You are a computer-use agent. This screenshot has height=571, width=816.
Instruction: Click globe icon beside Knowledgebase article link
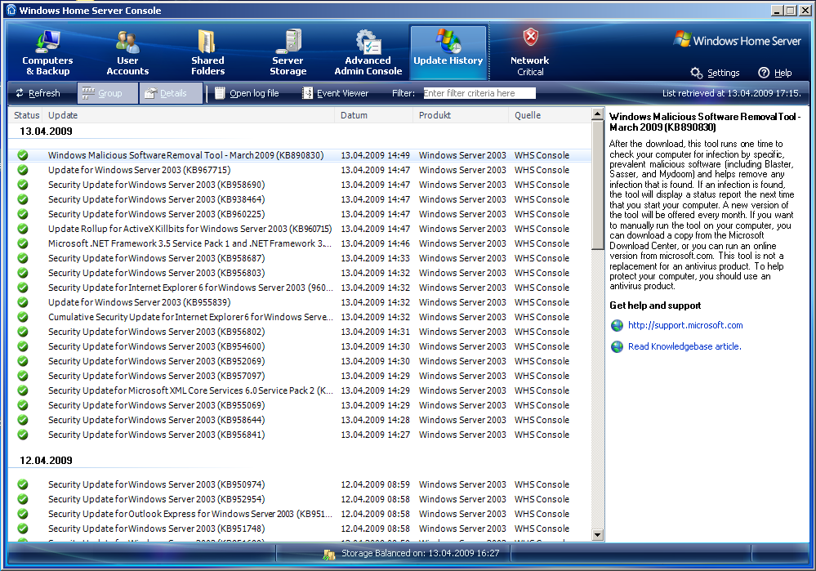point(618,346)
